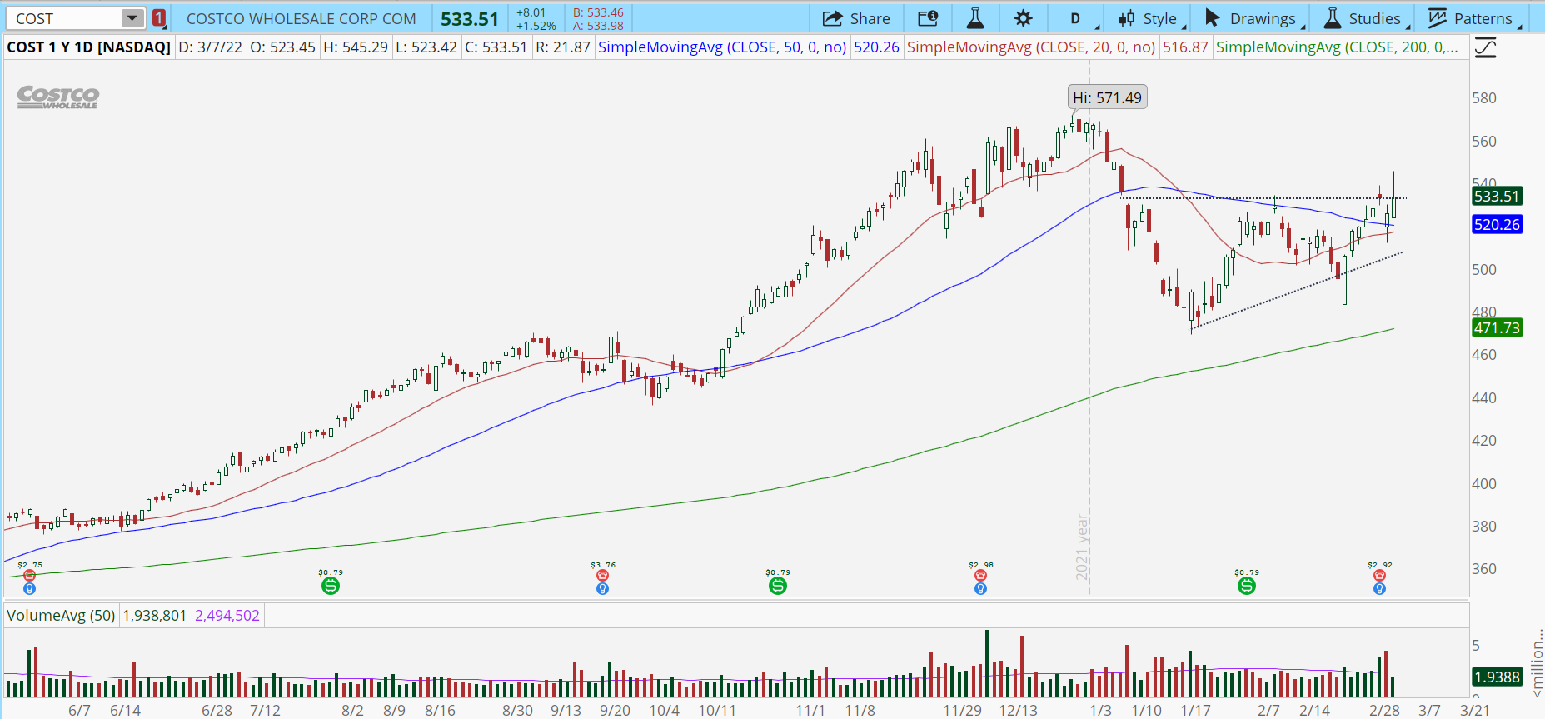The image size is (1545, 719).
Task: Select the VolumeAvg (50) study label
Action: click(x=61, y=616)
